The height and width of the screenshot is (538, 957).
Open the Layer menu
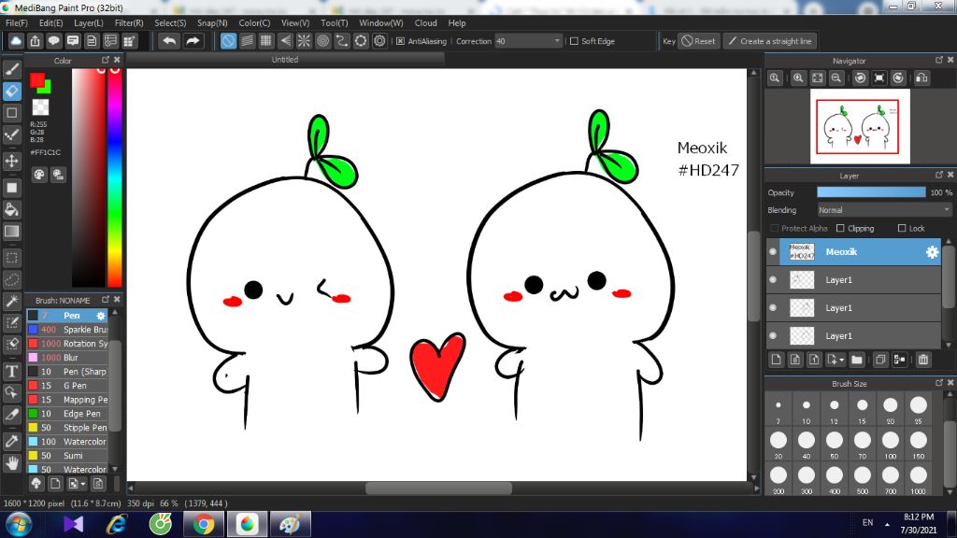tap(89, 22)
